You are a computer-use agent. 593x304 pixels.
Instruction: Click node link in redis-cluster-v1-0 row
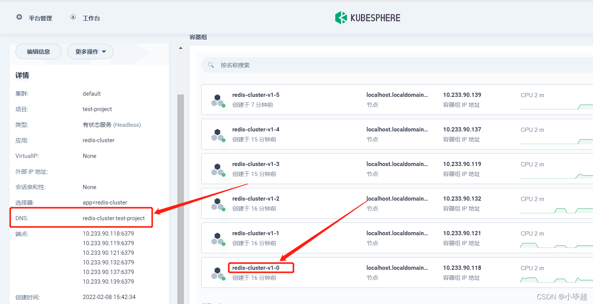coord(397,268)
